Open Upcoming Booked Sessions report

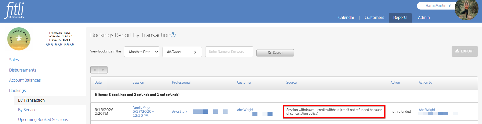(x=43, y=119)
